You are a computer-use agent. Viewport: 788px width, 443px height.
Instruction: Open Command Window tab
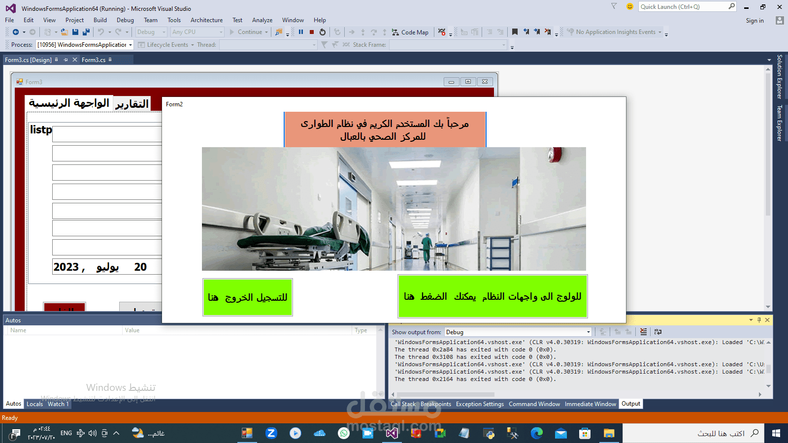[534, 404]
